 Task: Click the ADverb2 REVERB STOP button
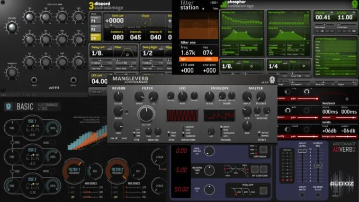318,195
